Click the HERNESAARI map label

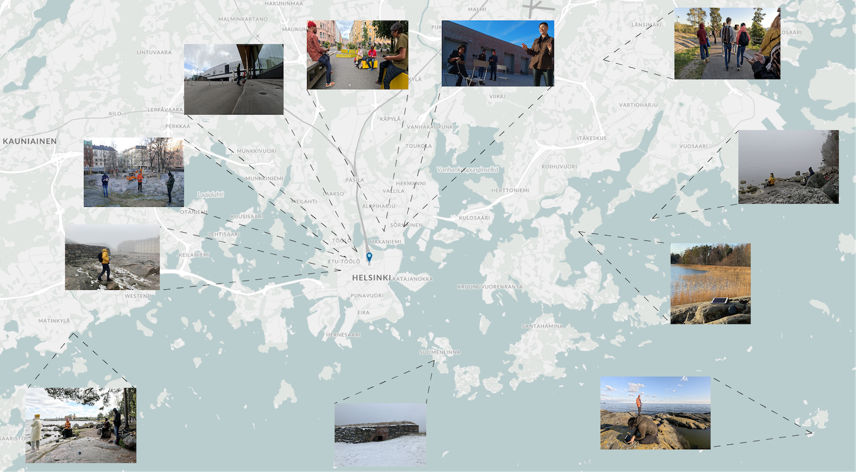point(343,334)
